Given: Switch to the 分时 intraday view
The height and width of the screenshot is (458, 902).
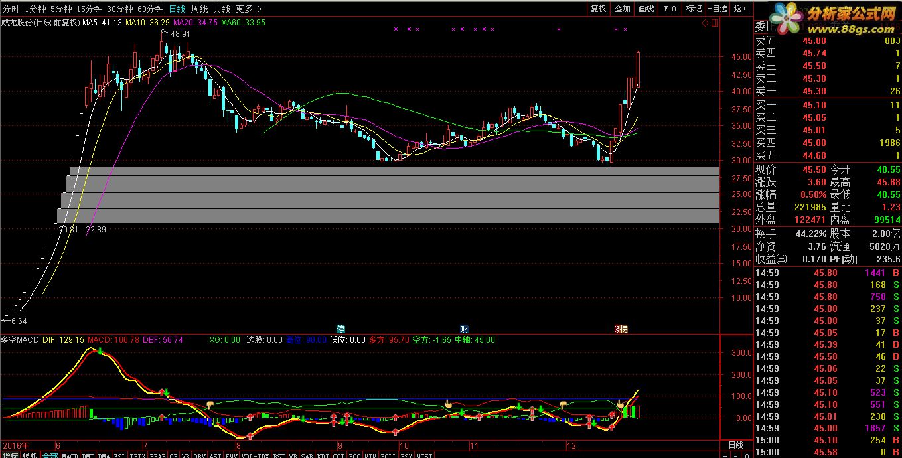Looking at the screenshot, I should pos(10,9).
